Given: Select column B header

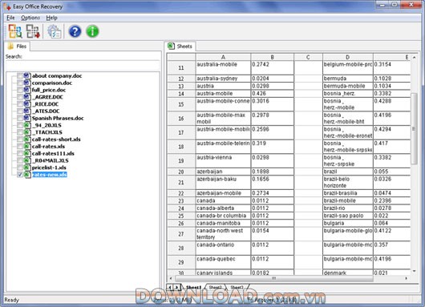Looking at the screenshot, I should click(273, 57).
